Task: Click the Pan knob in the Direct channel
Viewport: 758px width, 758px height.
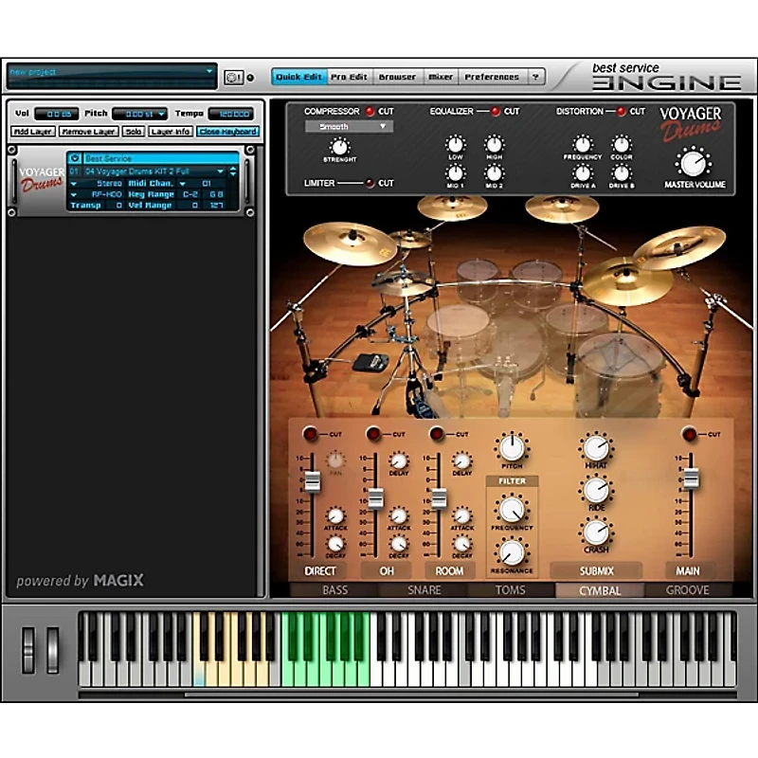Action: (x=336, y=461)
